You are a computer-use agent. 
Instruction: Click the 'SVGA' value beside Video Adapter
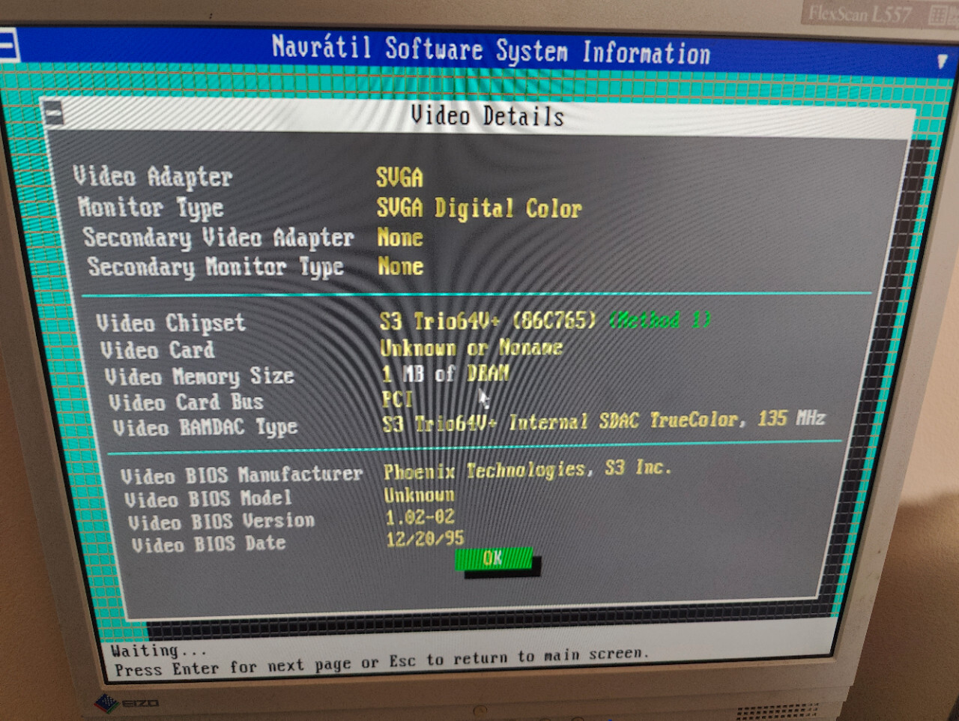click(399, 178)
